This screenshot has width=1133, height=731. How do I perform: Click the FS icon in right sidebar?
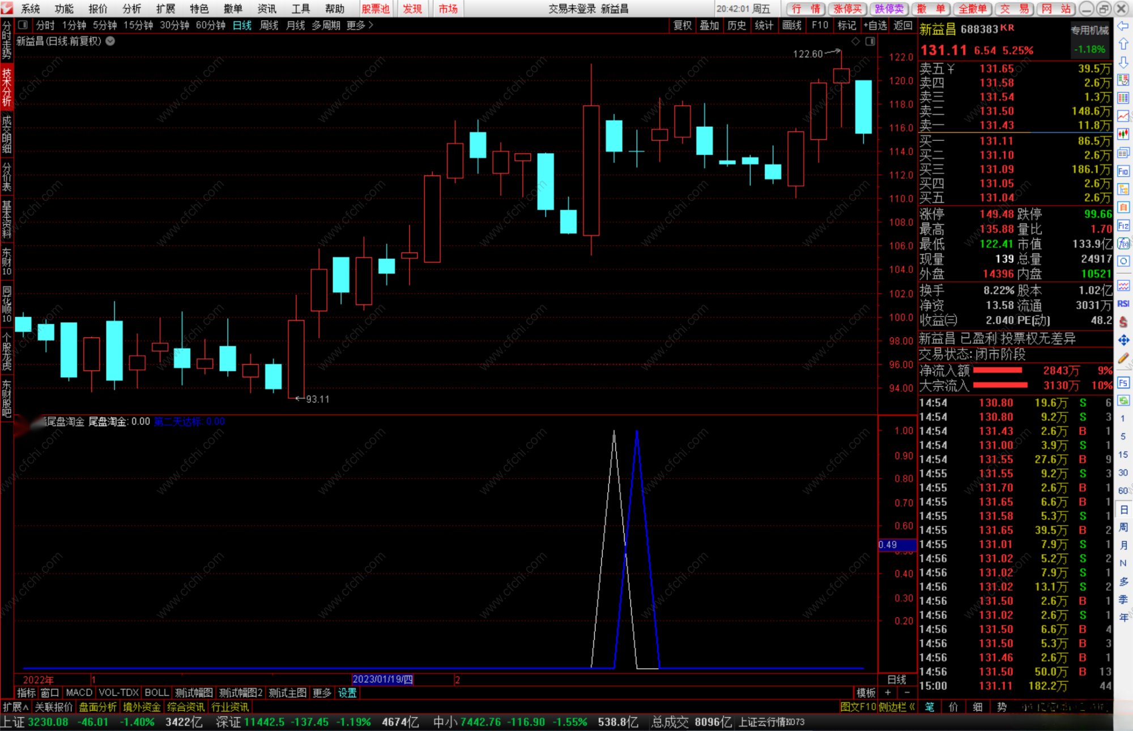1123,383
